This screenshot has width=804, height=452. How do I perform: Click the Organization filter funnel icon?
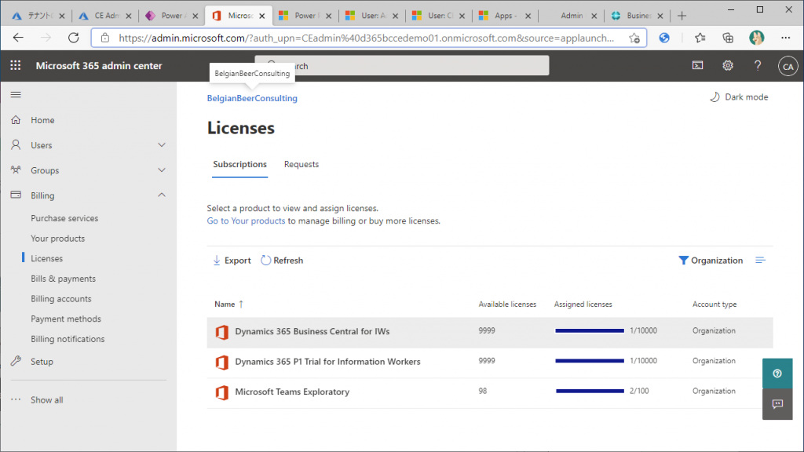[683, 261]
